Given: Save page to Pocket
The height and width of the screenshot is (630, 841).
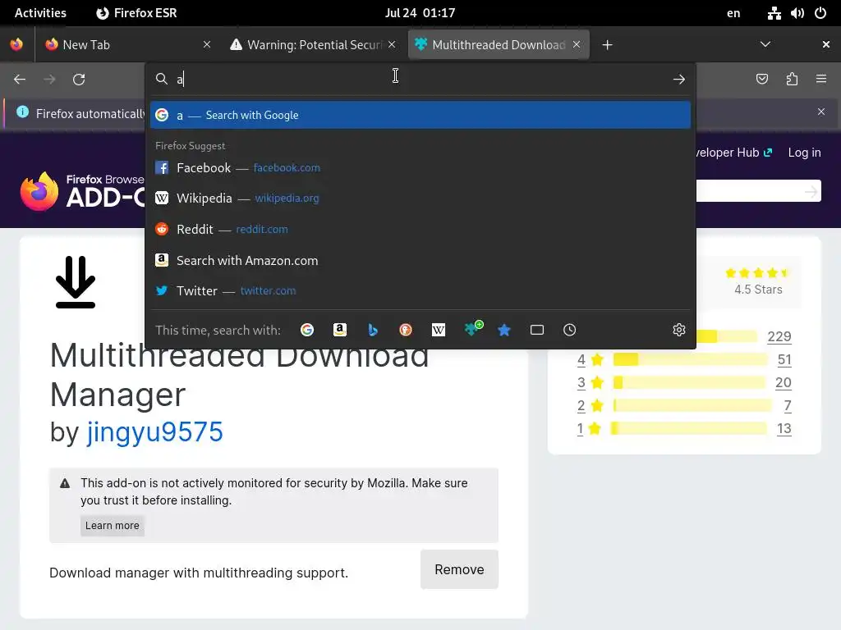Looking at the screenshot, I should click(x=762, y=80).
